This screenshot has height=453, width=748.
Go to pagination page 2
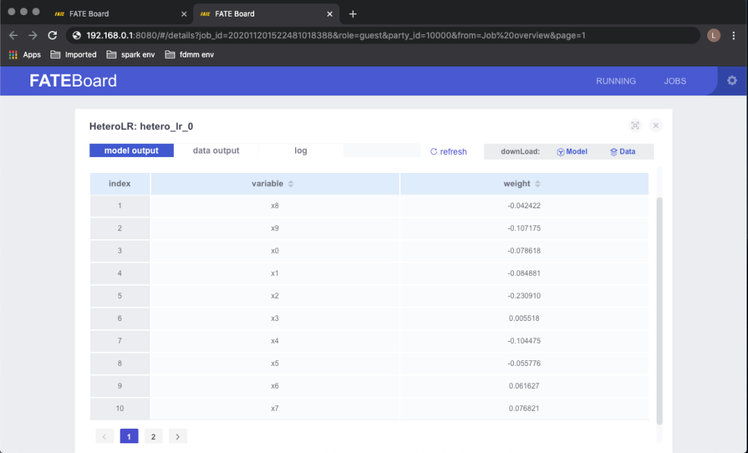(153, 436)
